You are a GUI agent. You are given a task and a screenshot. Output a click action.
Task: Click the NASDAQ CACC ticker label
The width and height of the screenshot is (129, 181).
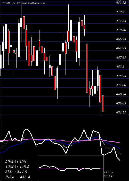point(12,3)
